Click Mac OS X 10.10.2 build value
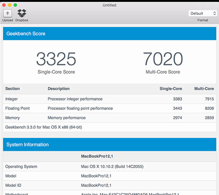The width and height of the screenshot is (219, 195). (x=112, y=166)
